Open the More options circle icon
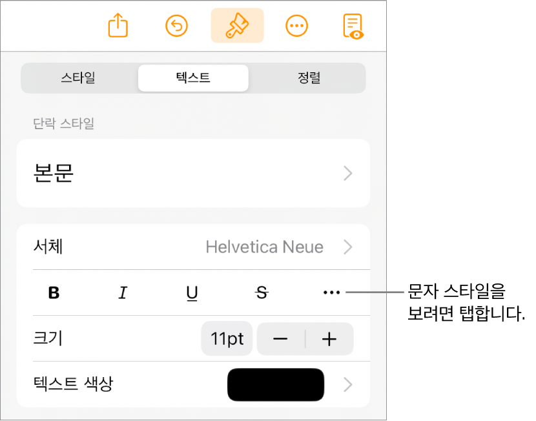The image size is (536, 421). [x=296, y=26]
